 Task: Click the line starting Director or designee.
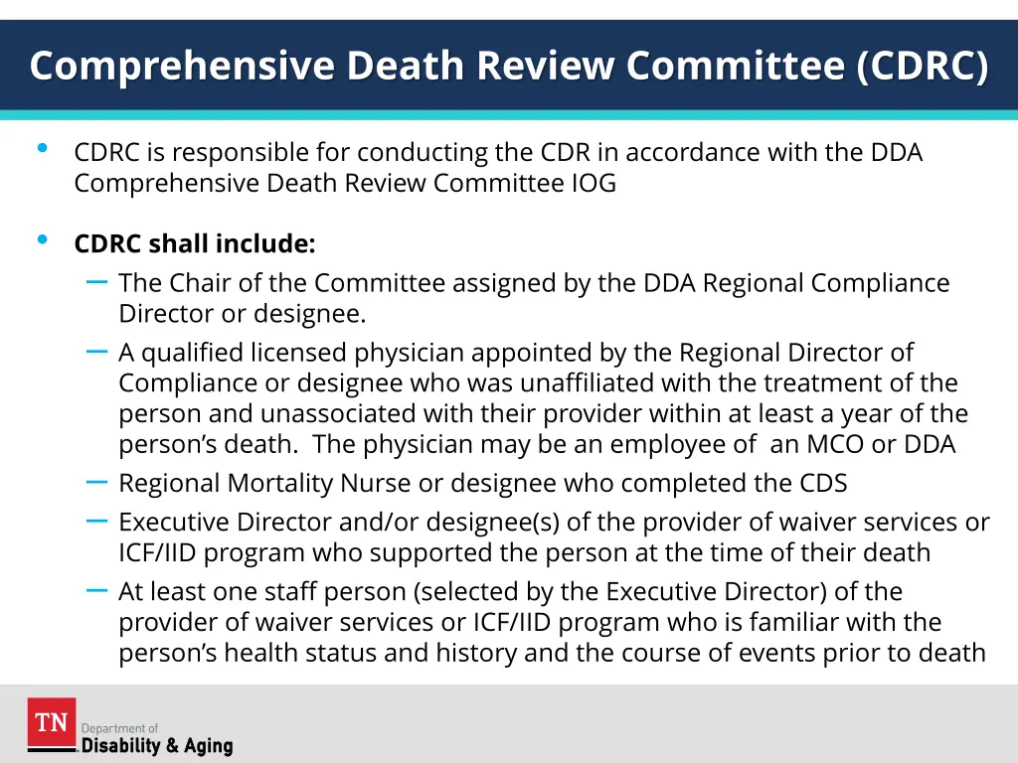(243, 314)
